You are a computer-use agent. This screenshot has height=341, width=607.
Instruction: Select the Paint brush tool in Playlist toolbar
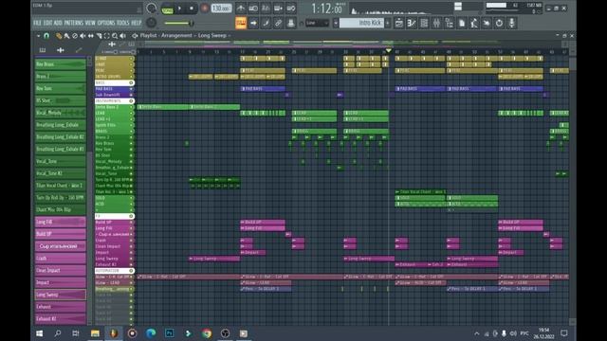point(66,36)
